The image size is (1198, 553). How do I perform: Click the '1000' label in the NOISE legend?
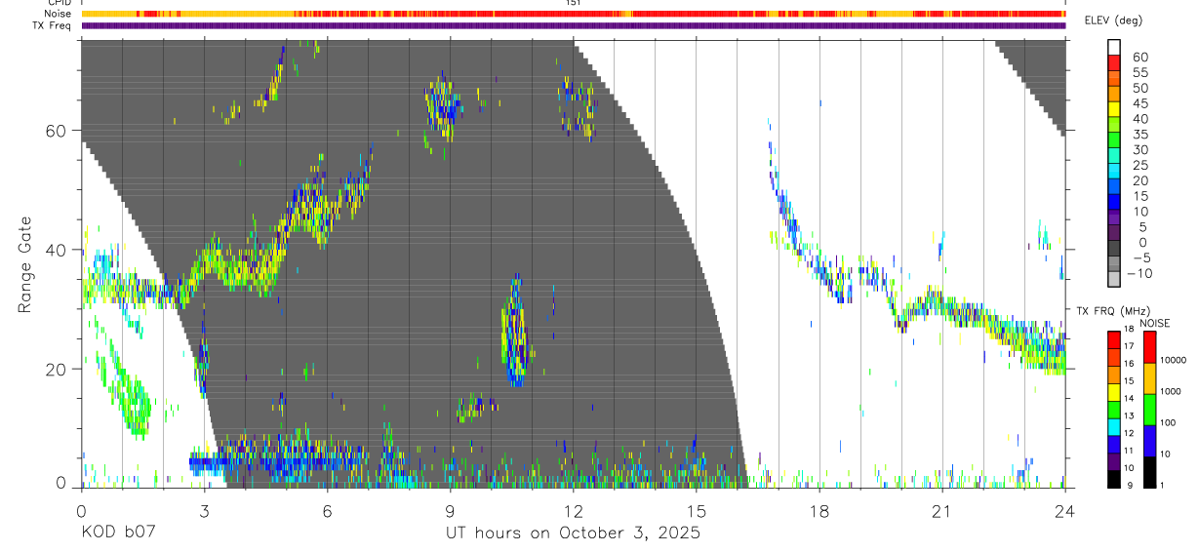click(1173, 391)
